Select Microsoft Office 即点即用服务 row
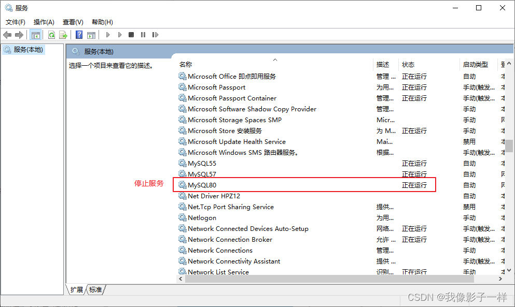 (340, 77)
